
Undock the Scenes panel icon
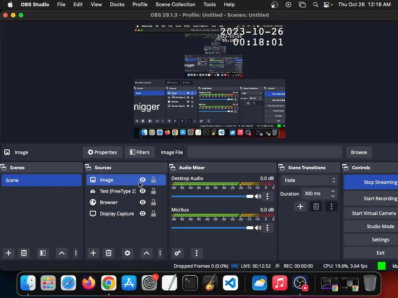pyautogui.click(x=3, y=167)
